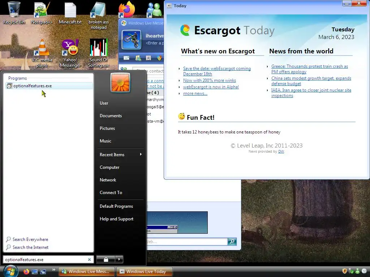The width and height of the screenshot is (370, 277).
Task: Click Show Desktop in Quick Launch
Action: (35, 272)
